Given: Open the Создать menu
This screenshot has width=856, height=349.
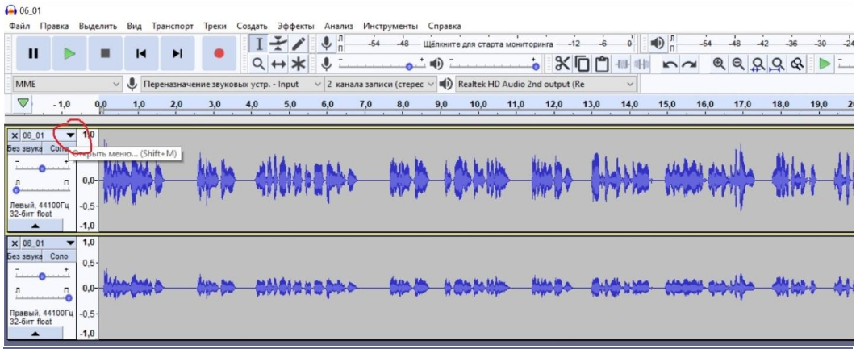Looking at the screenshot, I should click(252, 26).
